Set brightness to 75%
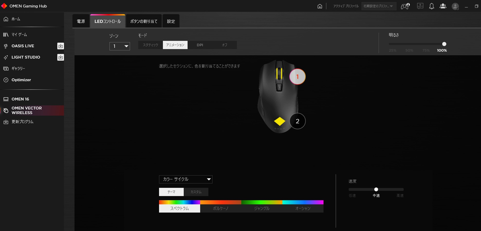 426,50
